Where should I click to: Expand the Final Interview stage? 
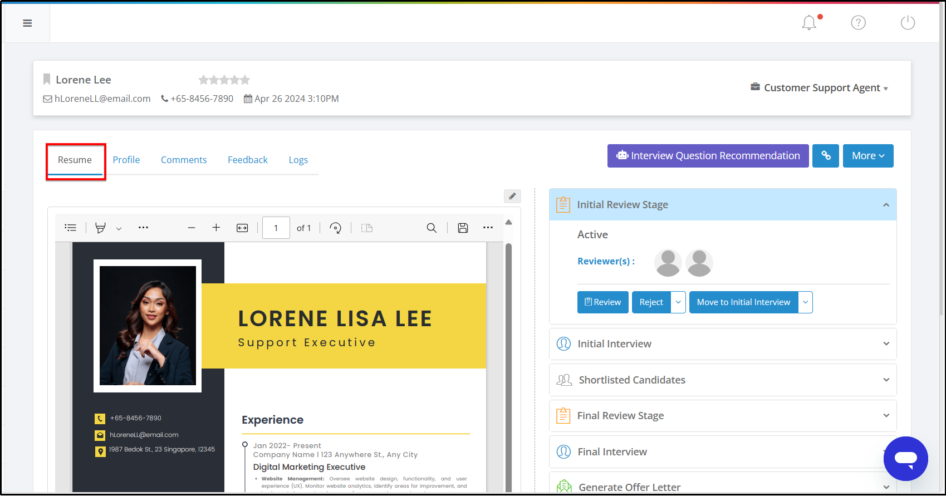tap(723, 452)
